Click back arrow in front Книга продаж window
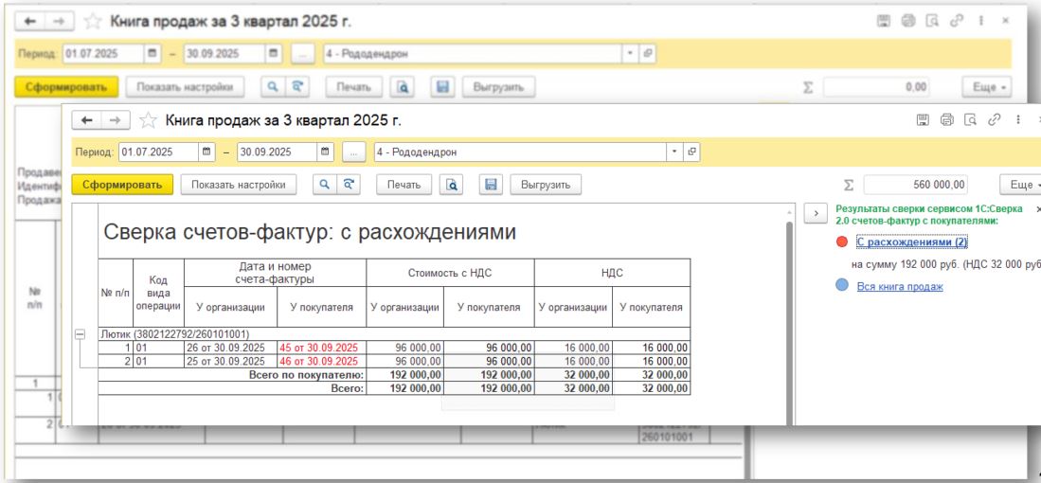This screenshot has height=483, width=1041. 87,120
